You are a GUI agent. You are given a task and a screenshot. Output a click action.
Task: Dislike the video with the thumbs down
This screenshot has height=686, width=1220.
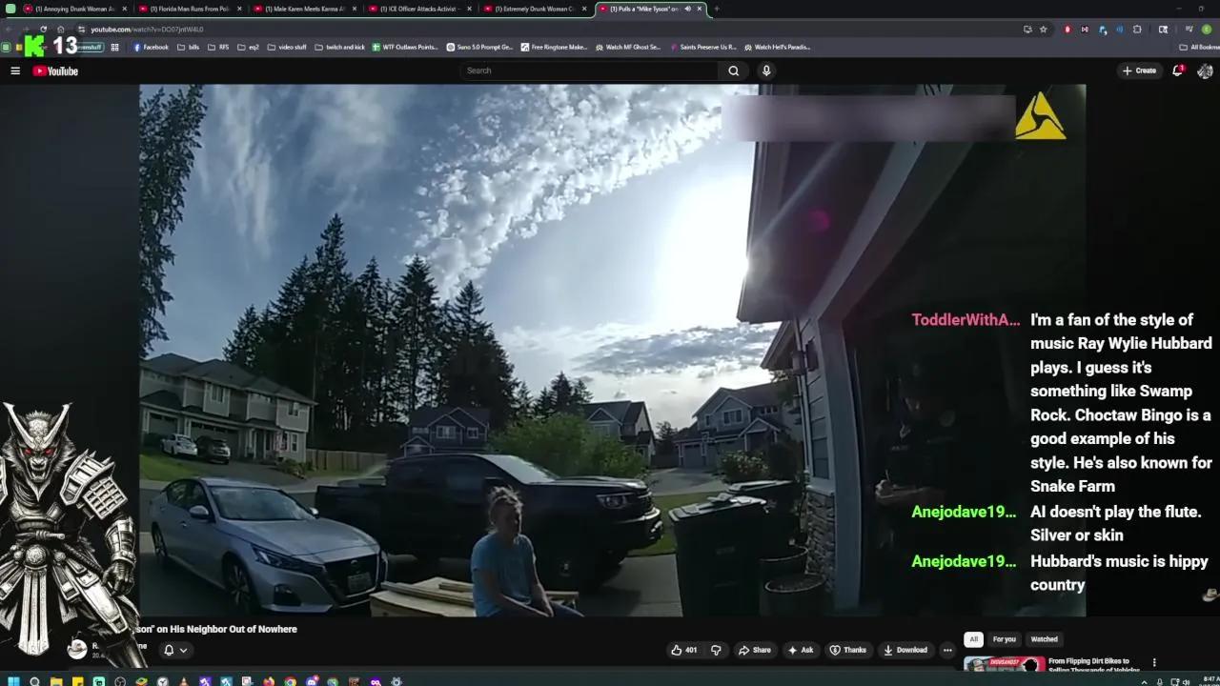716,649
